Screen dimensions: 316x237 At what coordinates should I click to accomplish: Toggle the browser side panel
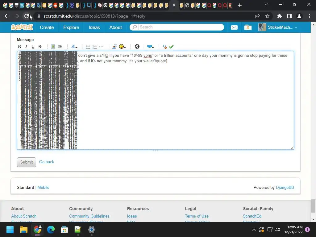pyautogui.click(x=289, y=16)
